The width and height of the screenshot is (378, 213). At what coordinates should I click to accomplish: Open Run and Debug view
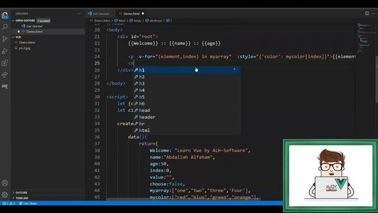click(5, 51)
